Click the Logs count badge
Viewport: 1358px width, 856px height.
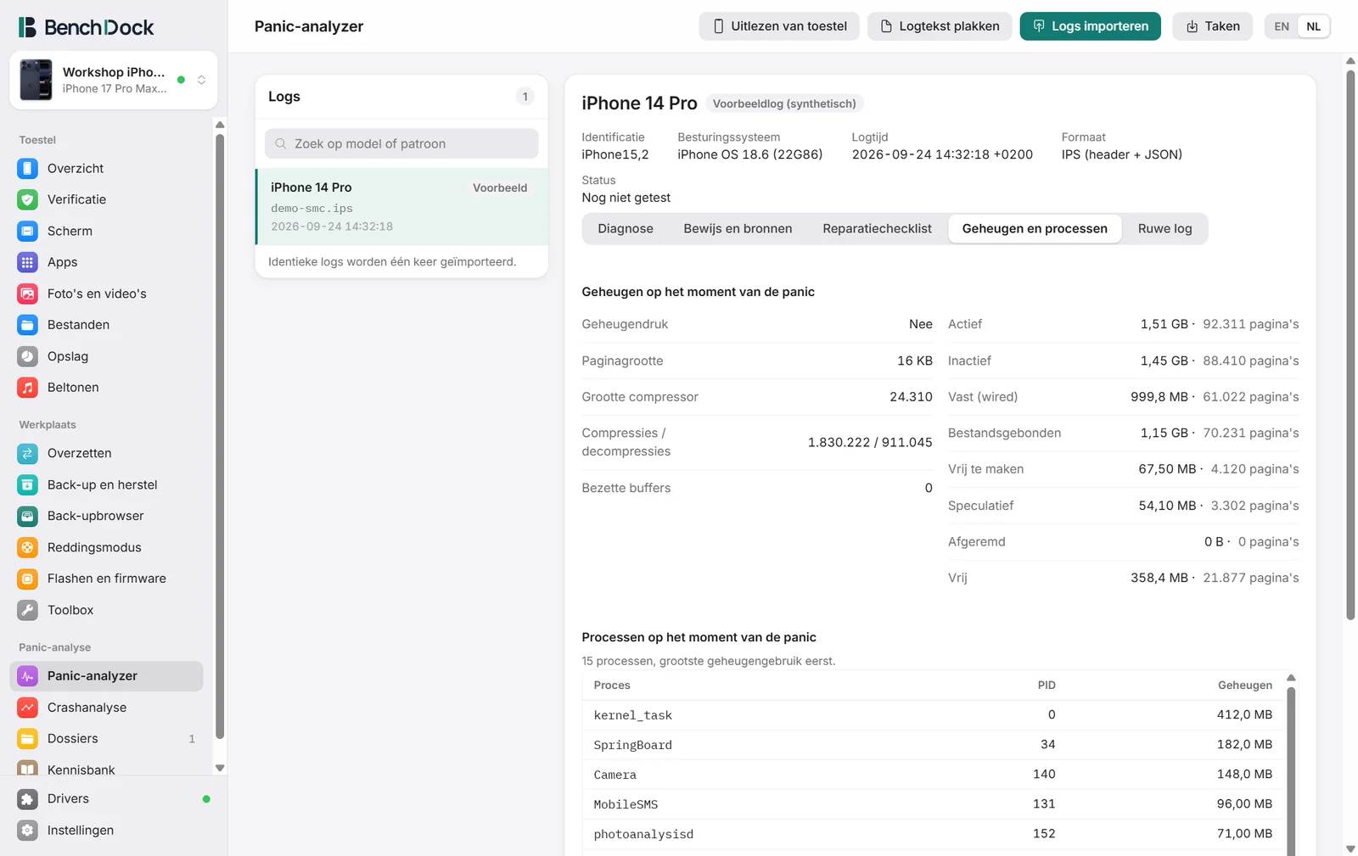[x=525, y=97]
